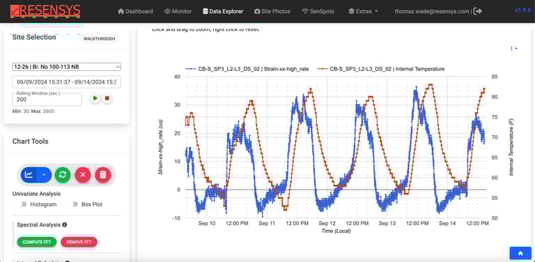Open the site selection dropdown 12-26
The width and height of the screenshot is (535, 262).
67,67
